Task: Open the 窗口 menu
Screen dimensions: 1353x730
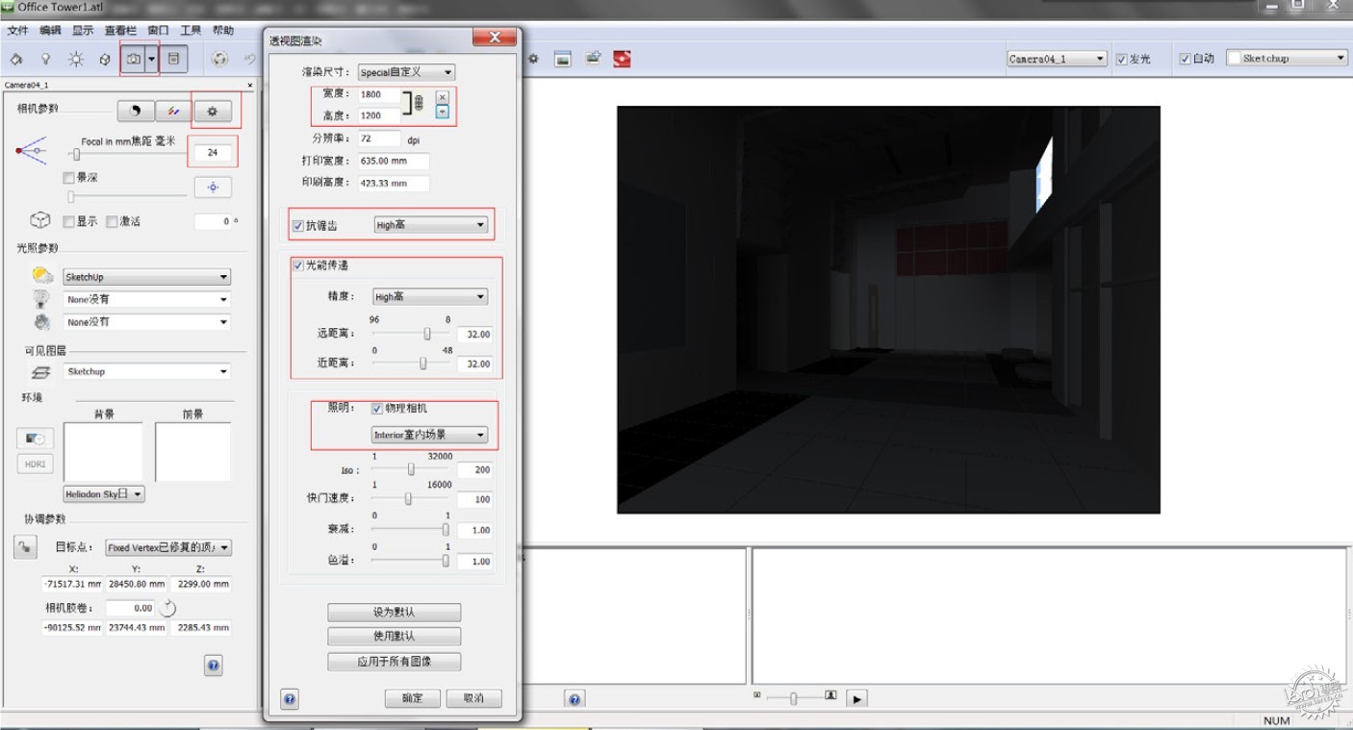Action: pyautogui.click(x=159, y=31)
